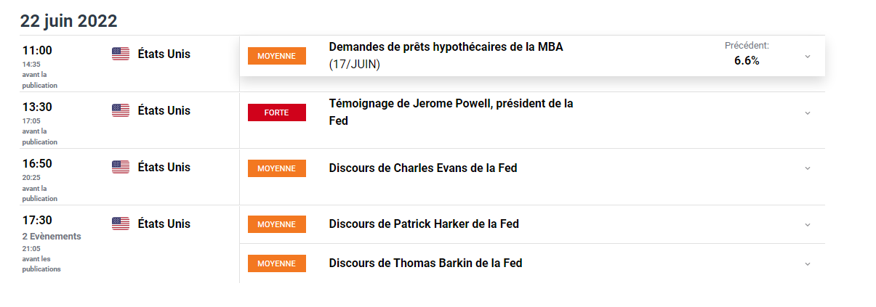Click the MOYENNE badge for MBA mortgage event

click(x=276, y=56)
